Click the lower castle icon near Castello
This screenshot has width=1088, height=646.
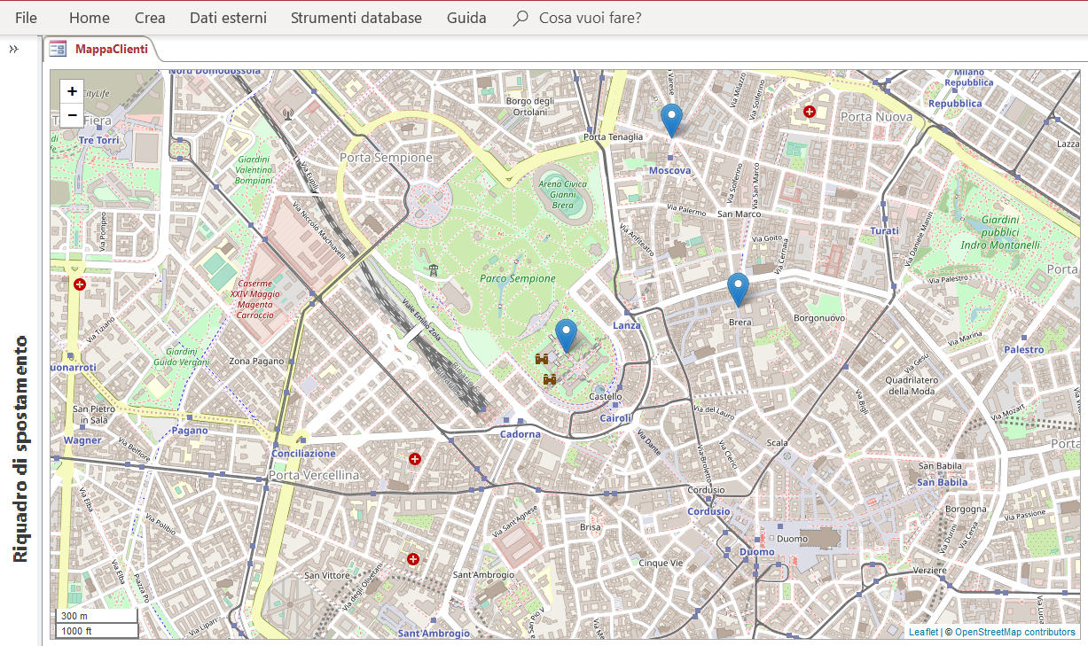[550, 379]
